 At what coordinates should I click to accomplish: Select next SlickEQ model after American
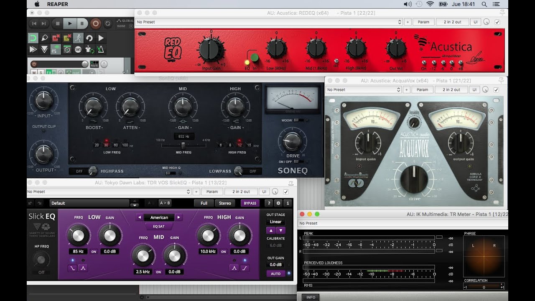[x=179, y=217]
